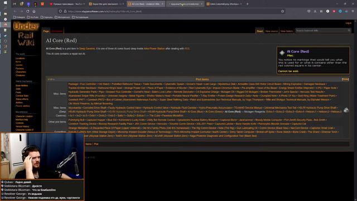Open the first bookmarks toolbar folder
This screenshot has width=357, height=201.
coord(19,17)
